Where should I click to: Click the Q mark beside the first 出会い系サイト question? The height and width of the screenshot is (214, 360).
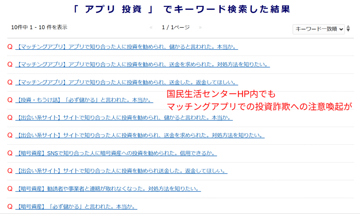pos(9,117)
